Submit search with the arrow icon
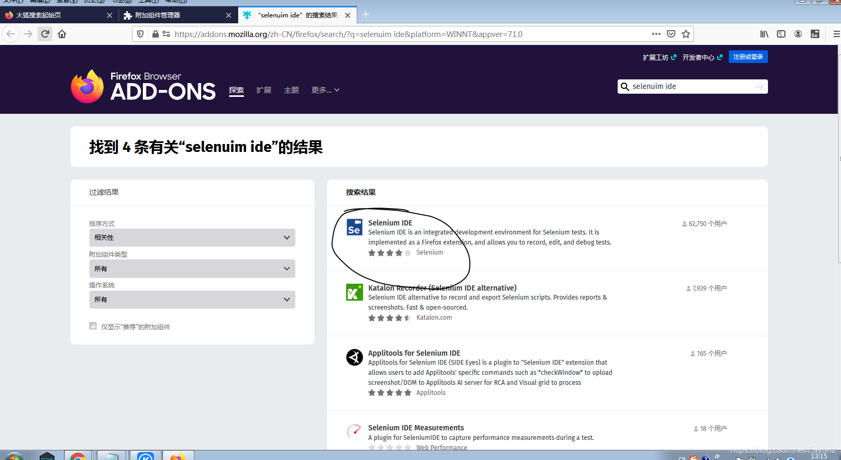The width and height of the screenshot is (841, 460). tap(759, 87)
